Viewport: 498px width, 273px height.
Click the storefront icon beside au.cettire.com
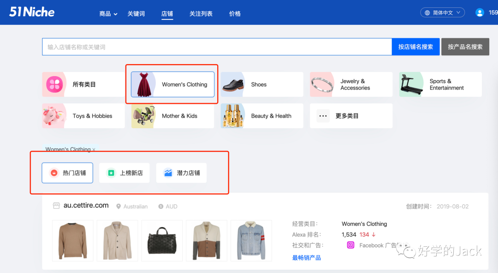click(56, 206)
